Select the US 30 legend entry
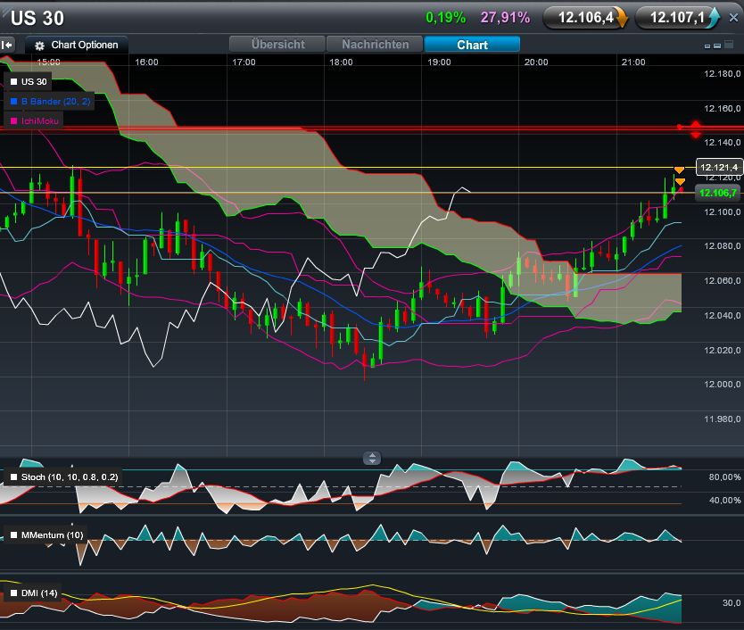 point(29,81)
